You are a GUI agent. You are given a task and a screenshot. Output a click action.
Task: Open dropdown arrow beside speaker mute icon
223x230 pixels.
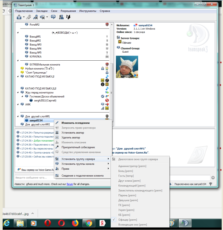[x=47, y=17]
